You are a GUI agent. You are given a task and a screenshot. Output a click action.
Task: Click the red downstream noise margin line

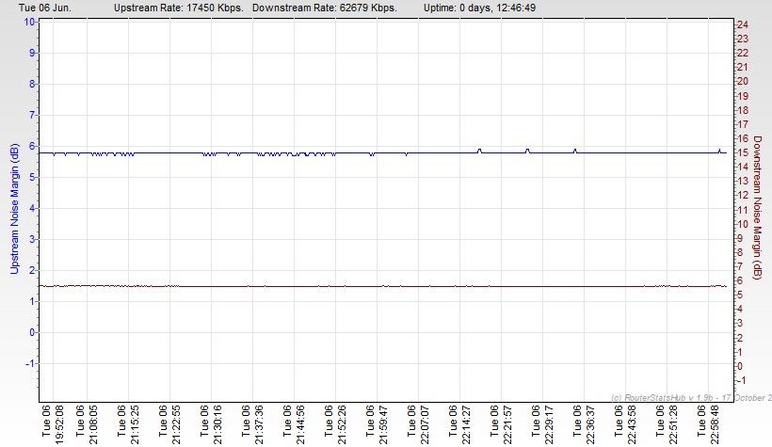[x=377, y=286]
